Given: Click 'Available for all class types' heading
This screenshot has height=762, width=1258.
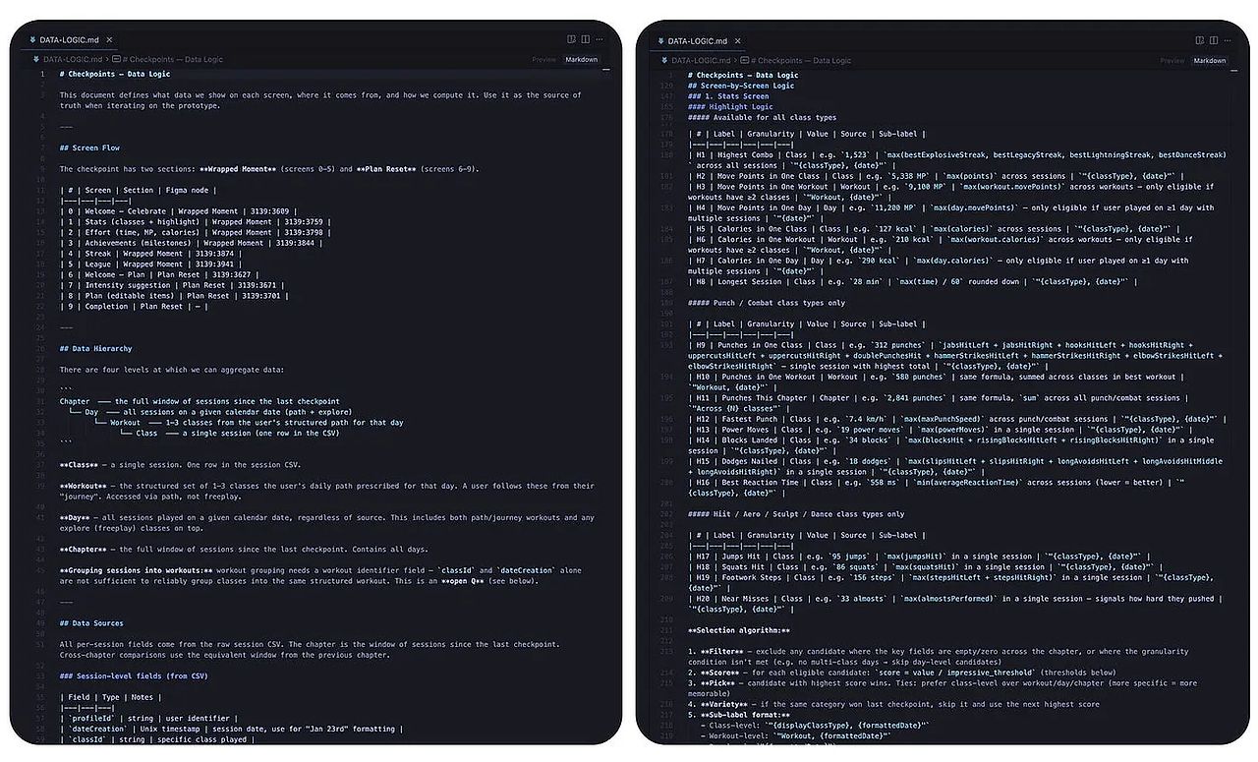Looking at the screenshot, I should coord(763,117).
